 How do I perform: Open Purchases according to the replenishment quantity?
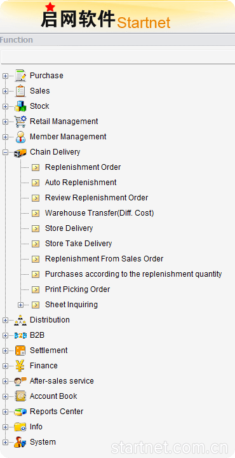coord(133,274)
